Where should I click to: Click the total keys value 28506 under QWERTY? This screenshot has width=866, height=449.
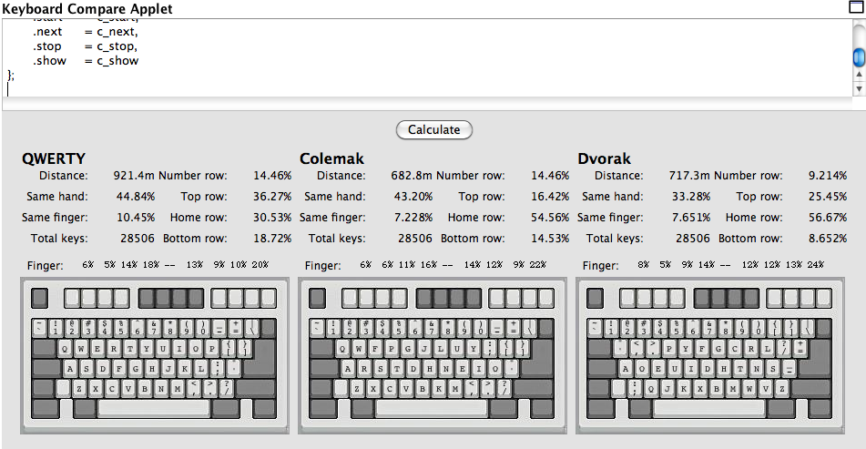pyautogui.click(x=138, y=239)
